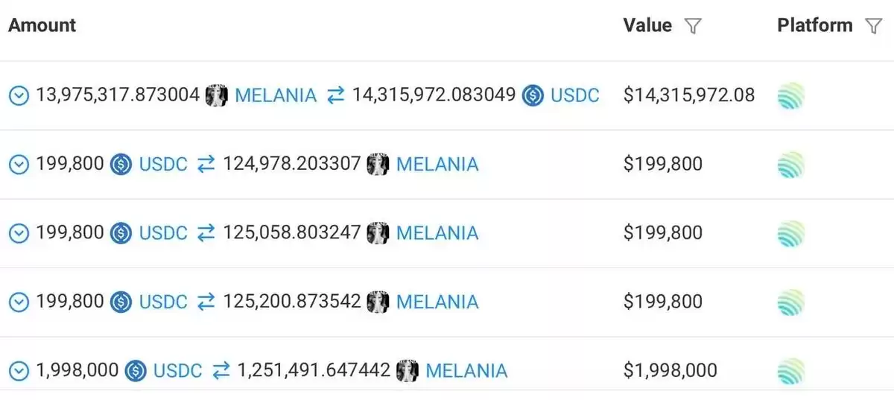Click USDC coin icon beside 14,315,972.083049

coord(533,95)
